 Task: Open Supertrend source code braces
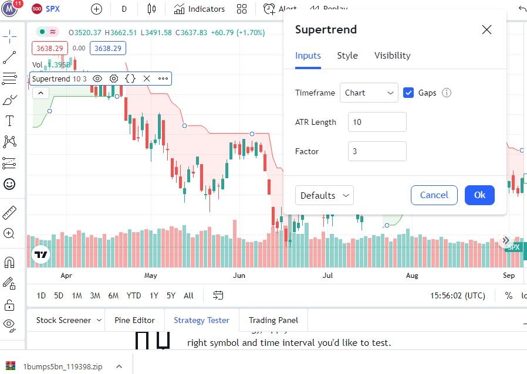[x=130, y=79]
